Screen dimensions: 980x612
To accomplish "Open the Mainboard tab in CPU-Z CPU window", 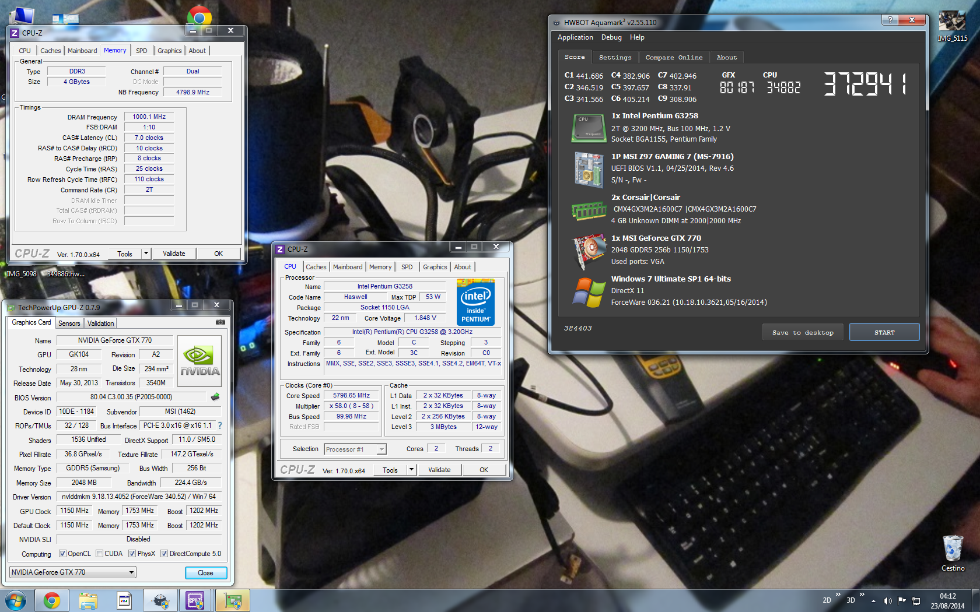I will pyautogui.click(x=348, y=267).
